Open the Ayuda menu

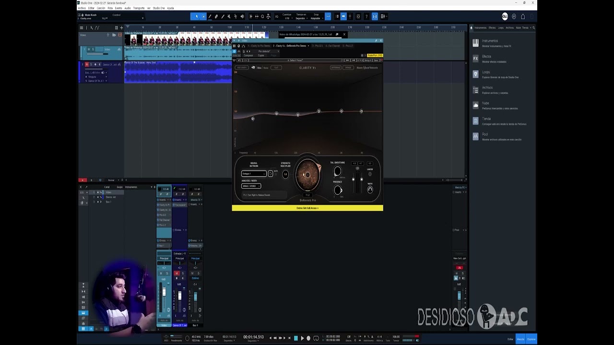170,8
